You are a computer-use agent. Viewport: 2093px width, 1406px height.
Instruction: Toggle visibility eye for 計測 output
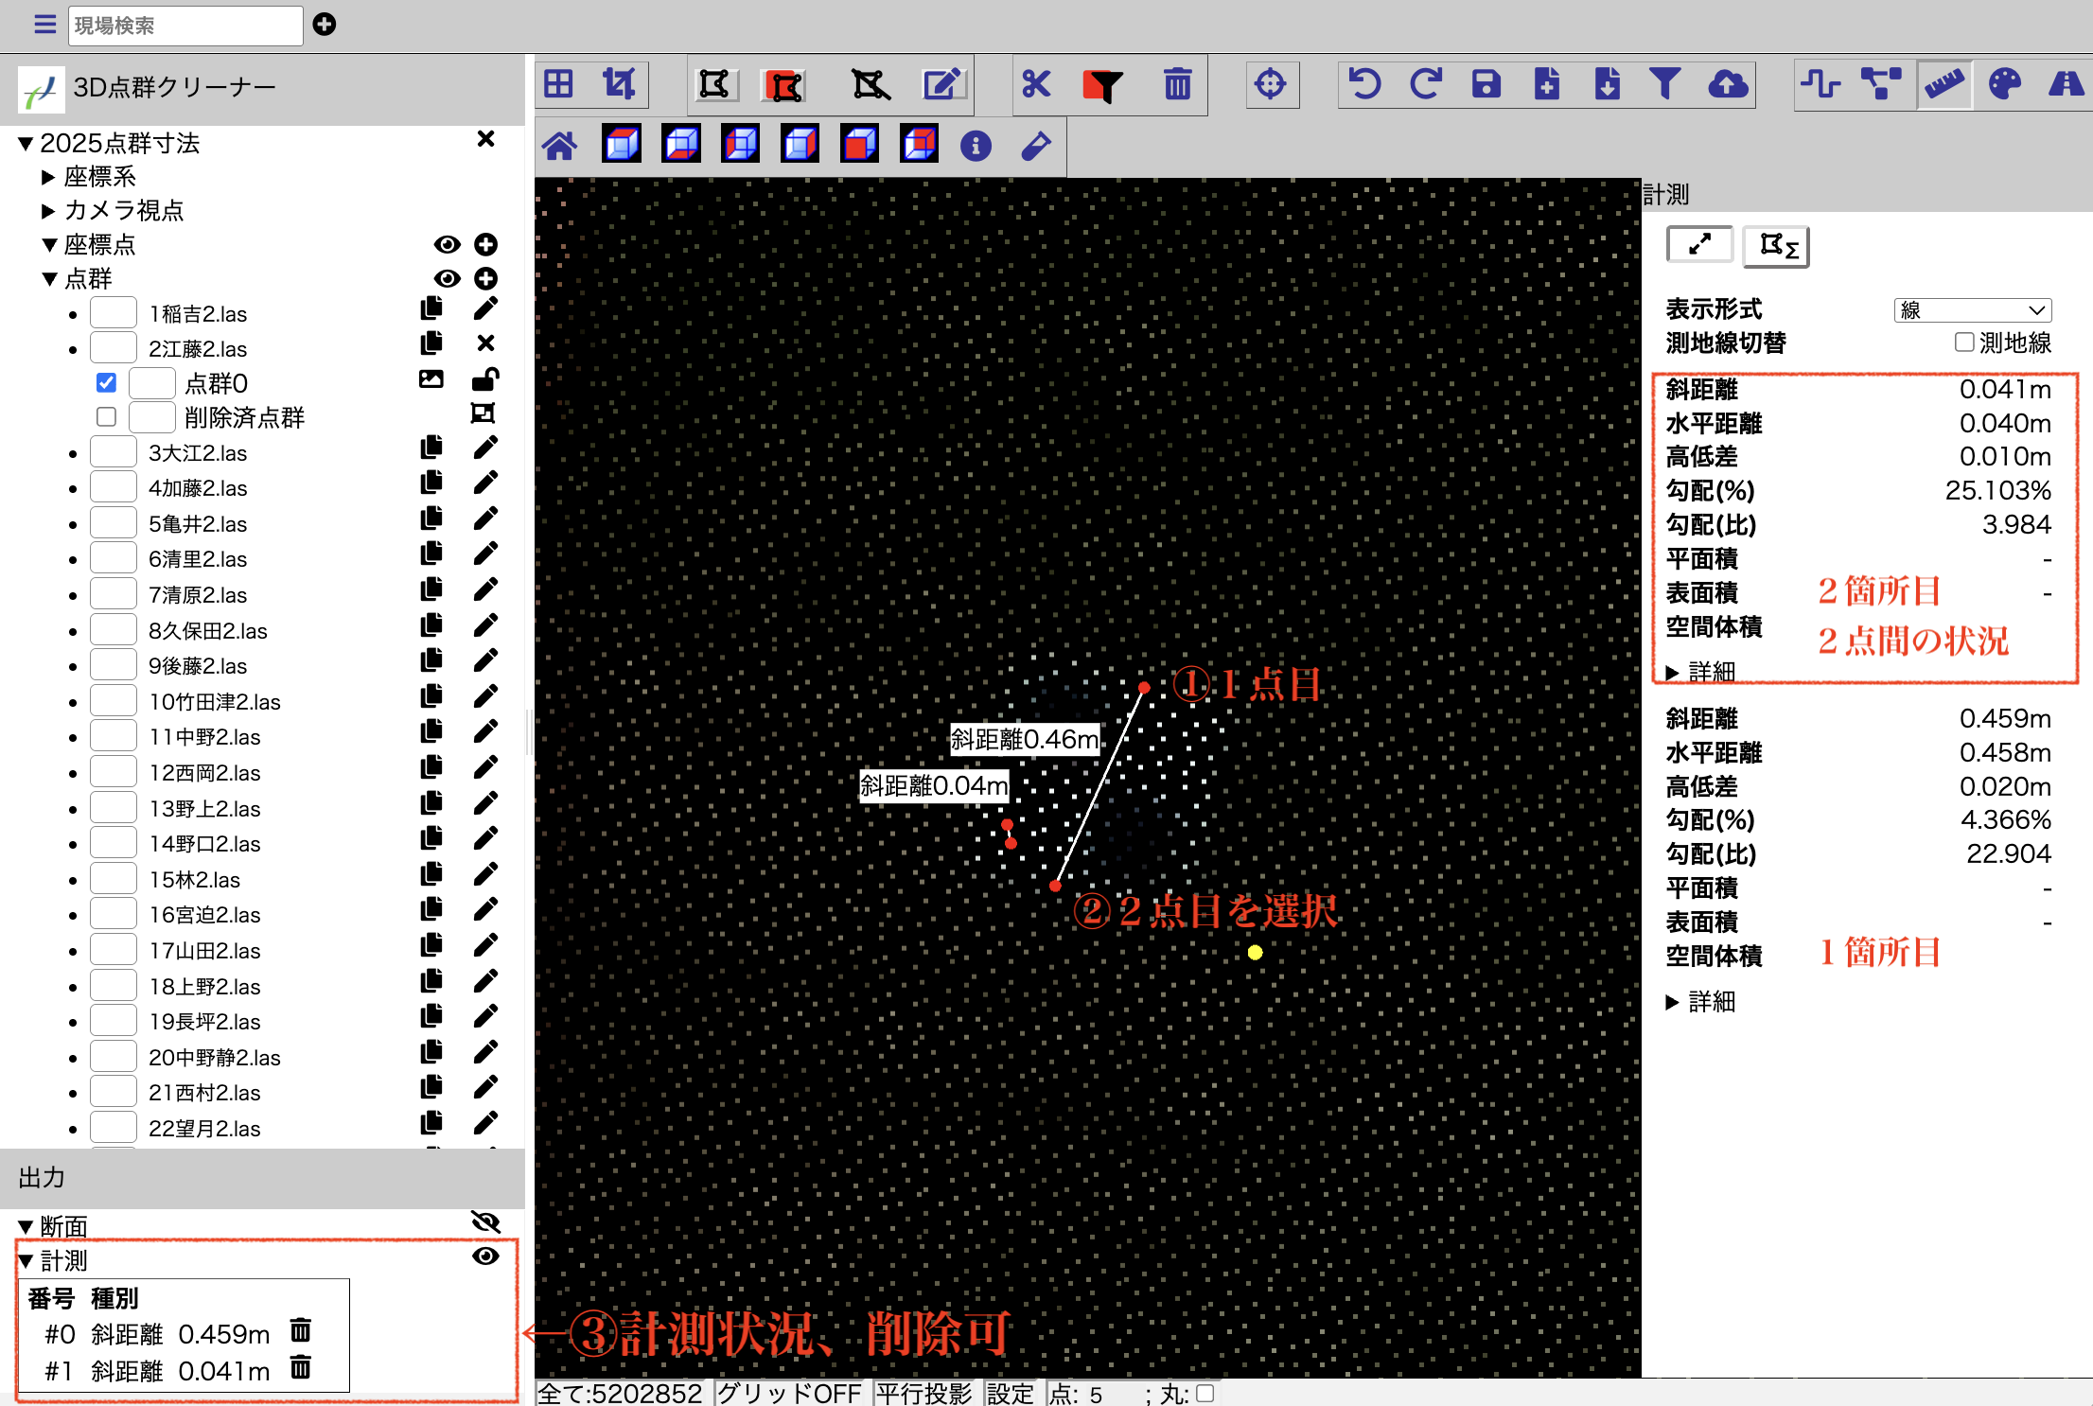[485, 1257]
